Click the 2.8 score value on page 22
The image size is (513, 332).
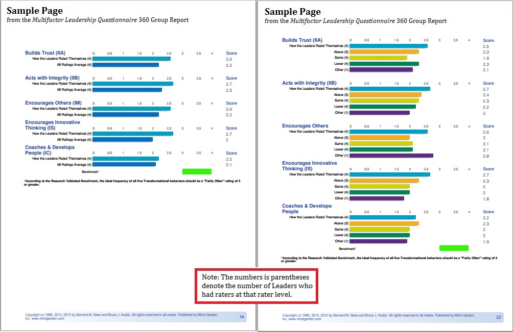485,156
